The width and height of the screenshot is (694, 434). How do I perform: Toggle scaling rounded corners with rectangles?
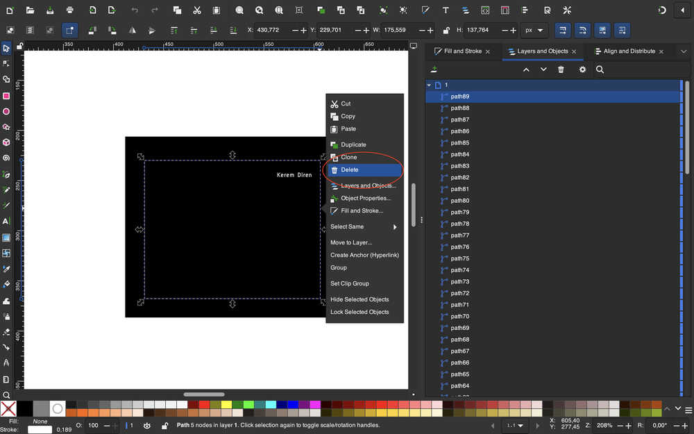582,30
